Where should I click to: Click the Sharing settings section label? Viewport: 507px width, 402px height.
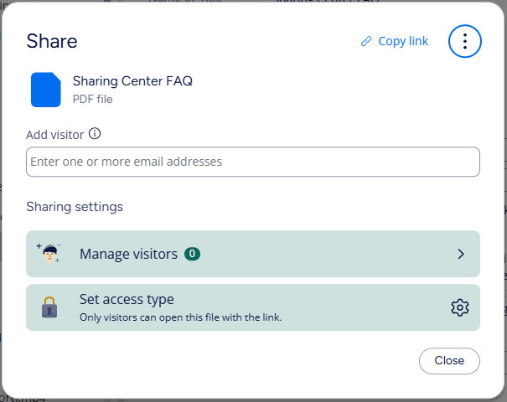(x=75, y=206)
